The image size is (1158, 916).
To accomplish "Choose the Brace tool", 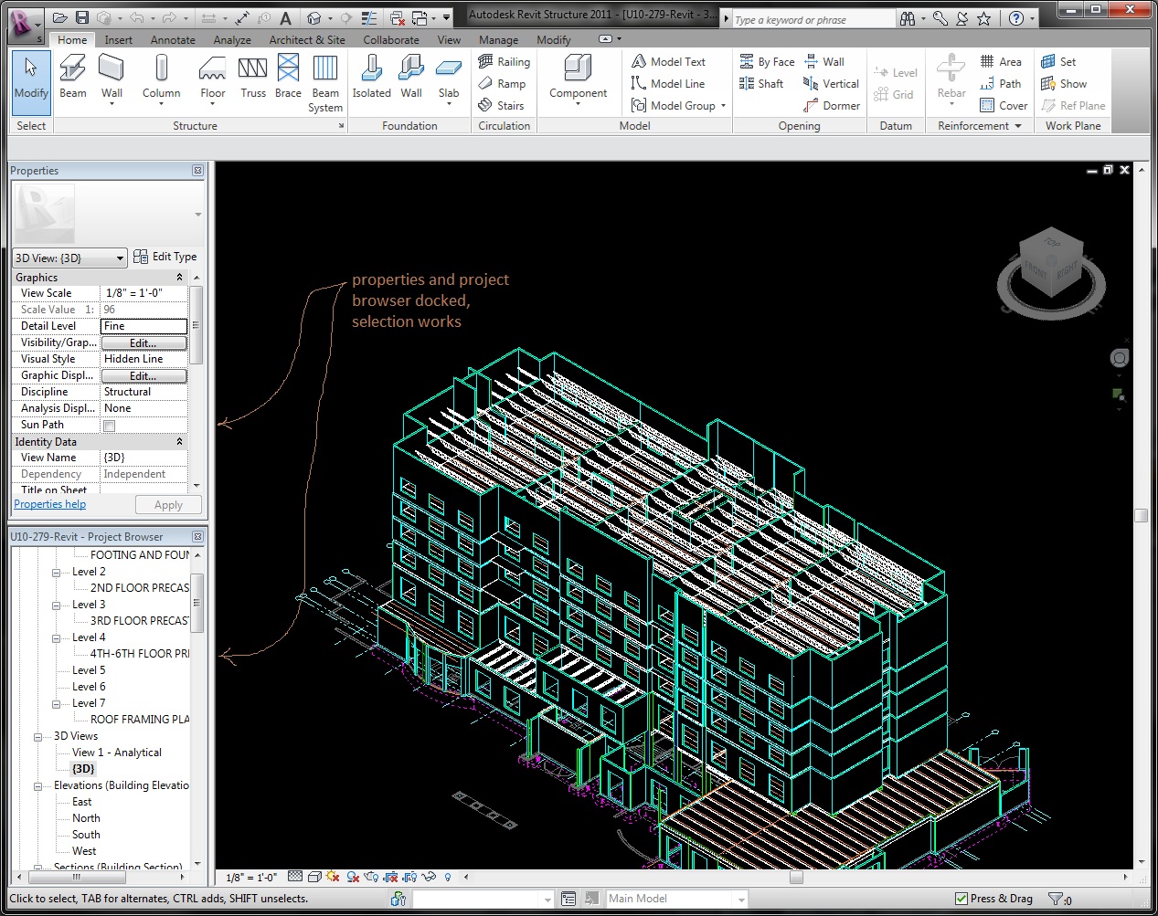I will click(x=288, y=77).
